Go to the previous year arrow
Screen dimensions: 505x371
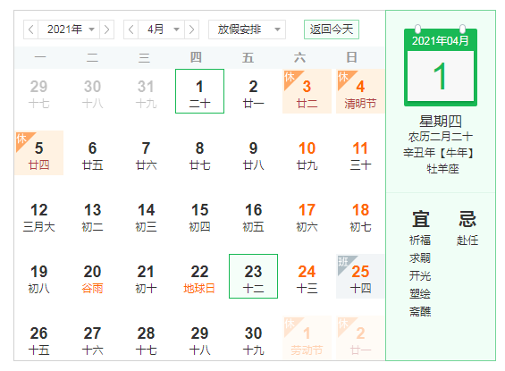[x=31, y=30]
